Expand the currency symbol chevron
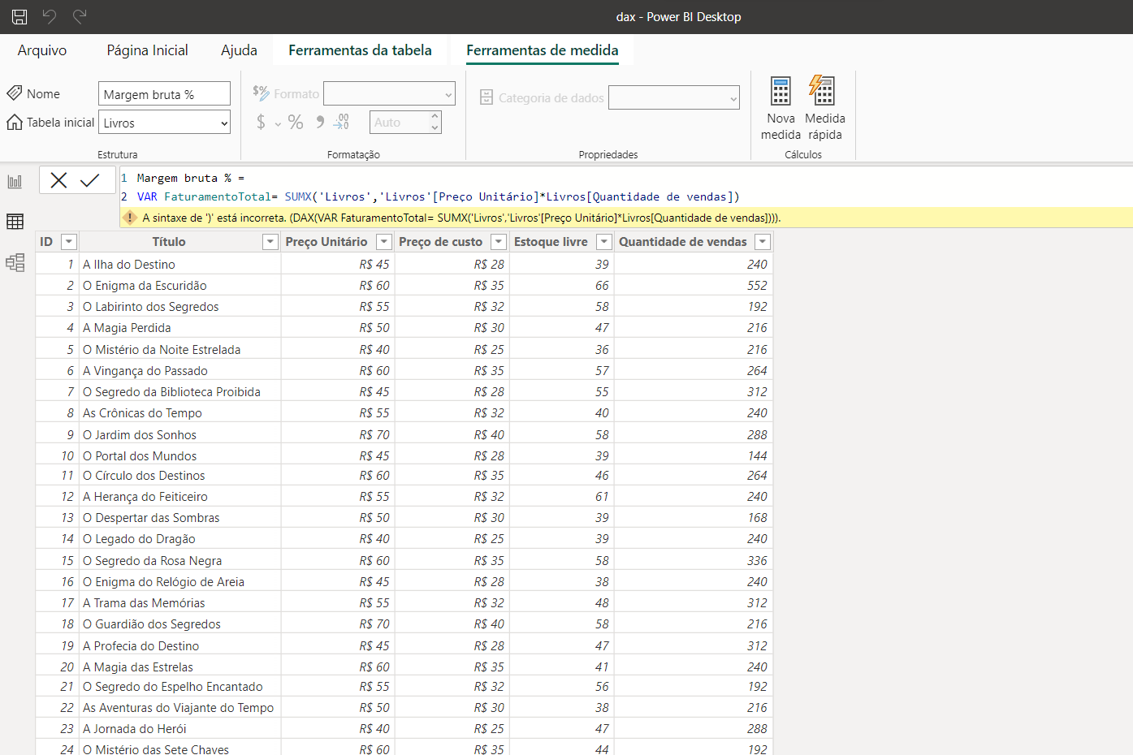1133x755 pixels. click(x=278, y=124)
